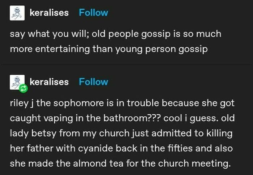The width and height of the screenshot is (253, 175).
Task: Click the word "entertaining" in the first post
Action: click(x=63, y=49)
